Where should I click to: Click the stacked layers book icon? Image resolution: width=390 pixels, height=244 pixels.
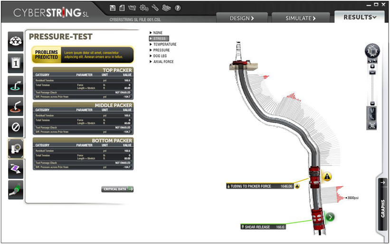166,8
